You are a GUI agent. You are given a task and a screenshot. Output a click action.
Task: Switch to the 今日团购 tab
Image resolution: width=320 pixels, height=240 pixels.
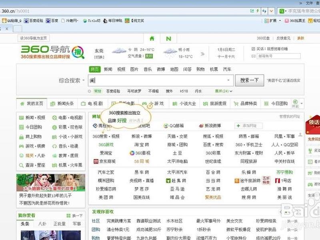click(276, 104)
